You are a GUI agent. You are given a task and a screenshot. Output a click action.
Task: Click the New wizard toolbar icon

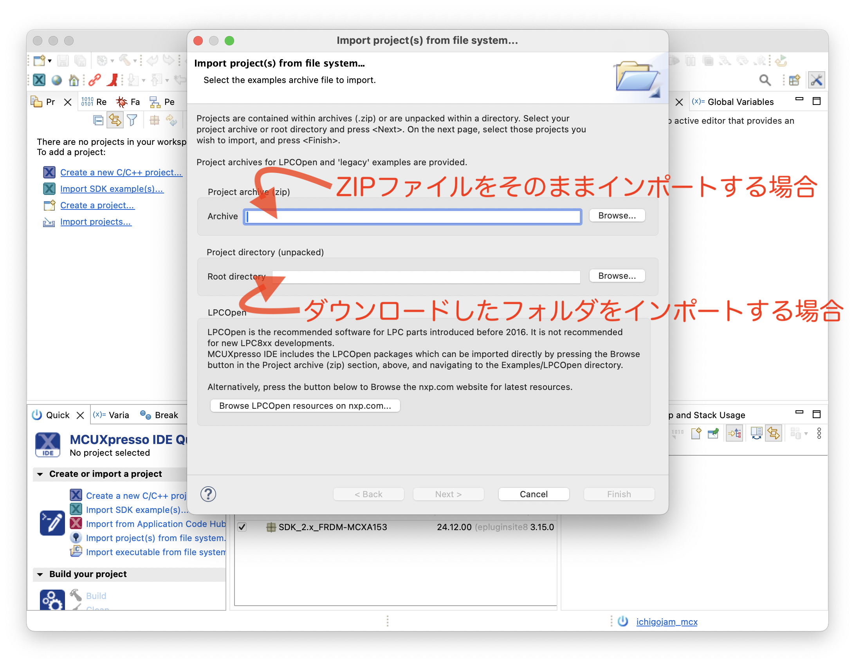[39, 61]
